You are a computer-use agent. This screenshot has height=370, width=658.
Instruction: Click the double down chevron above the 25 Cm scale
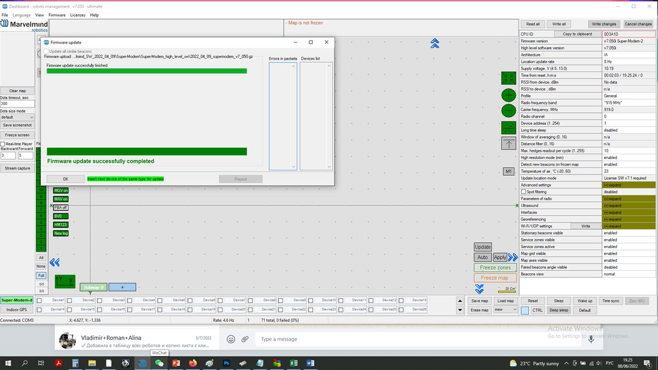click(x=479, y=289)
